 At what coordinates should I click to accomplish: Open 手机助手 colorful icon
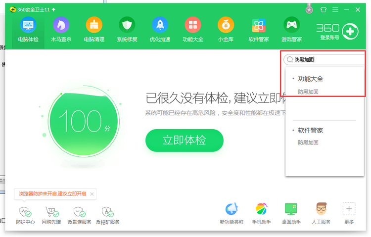tap(261, 209)
